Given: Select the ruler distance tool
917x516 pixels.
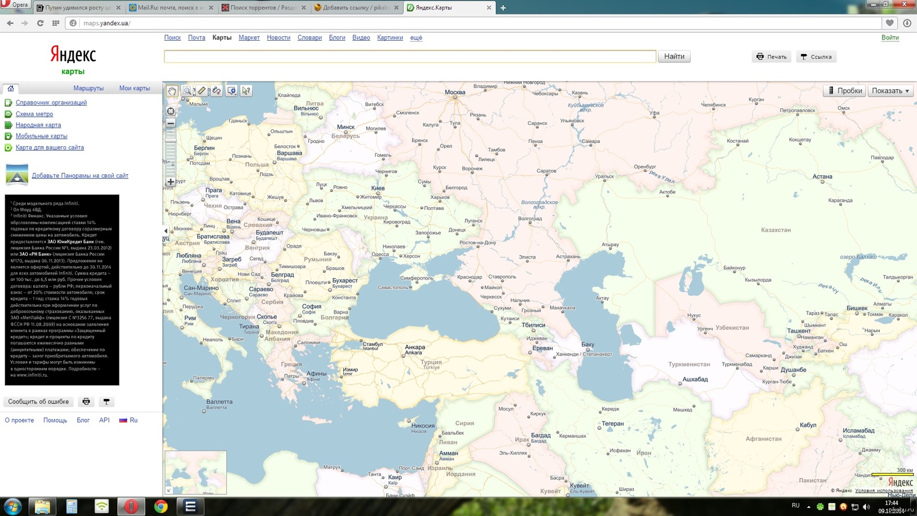Looking at the screenshot, I should [x=202, y=91].
